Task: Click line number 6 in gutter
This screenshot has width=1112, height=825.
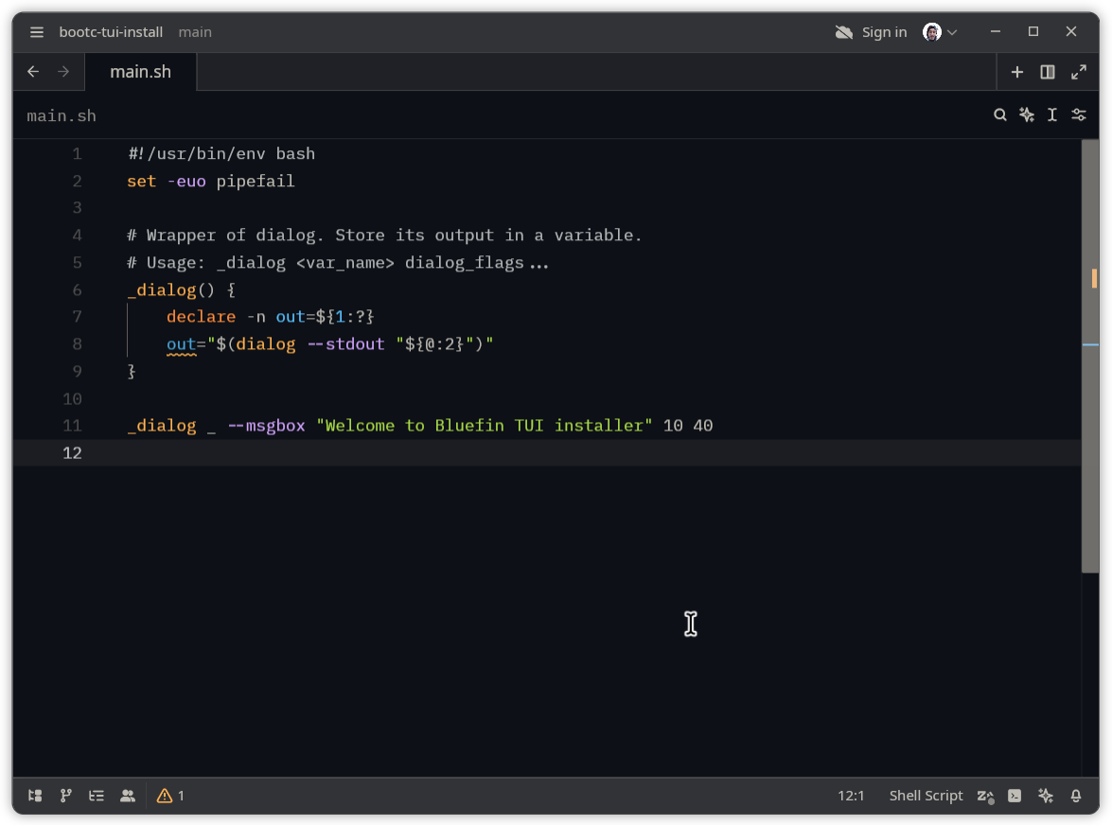Action: (77, 290)
